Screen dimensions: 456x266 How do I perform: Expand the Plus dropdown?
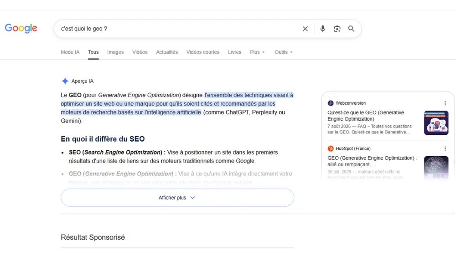(x=257, y=52)
